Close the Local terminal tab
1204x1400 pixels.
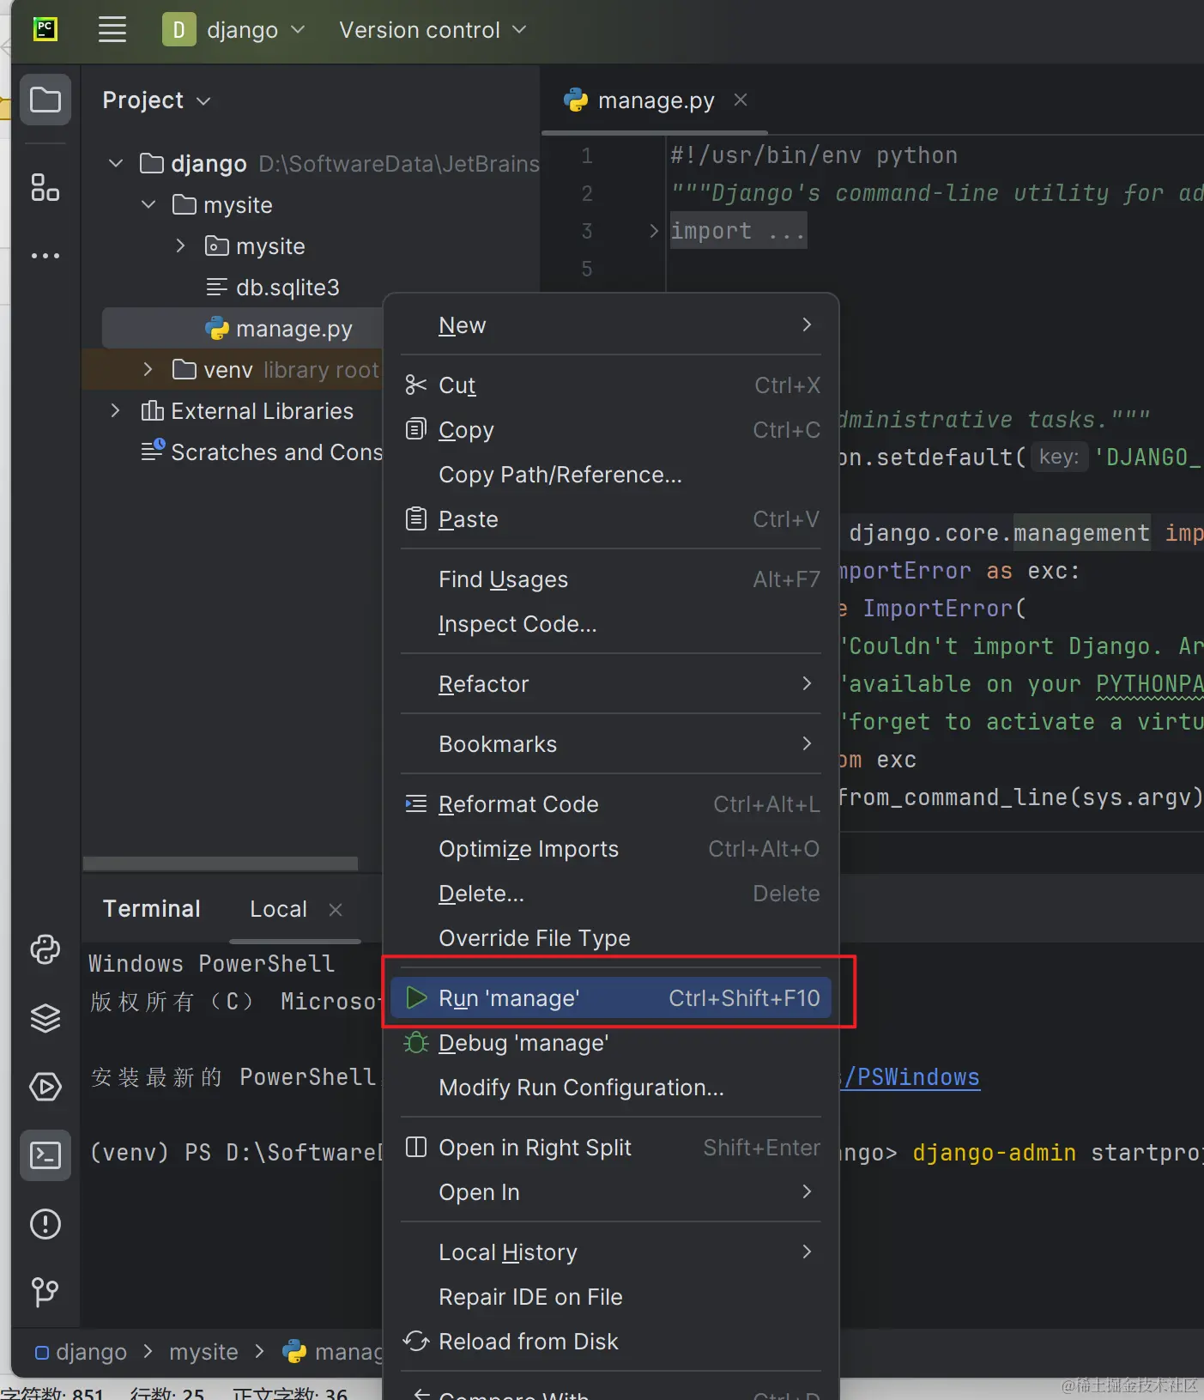pyautogui.click(x=336, y=909)
